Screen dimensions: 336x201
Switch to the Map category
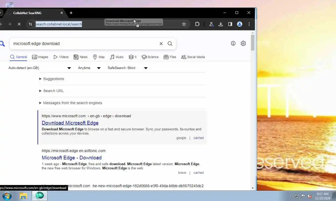click(99, 57)
